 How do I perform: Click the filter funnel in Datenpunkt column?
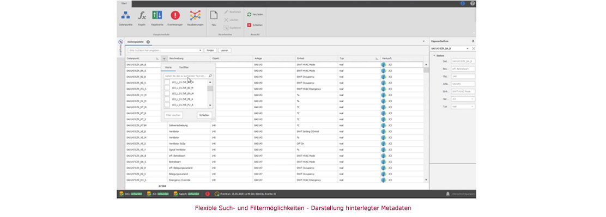tap(164, 59)
